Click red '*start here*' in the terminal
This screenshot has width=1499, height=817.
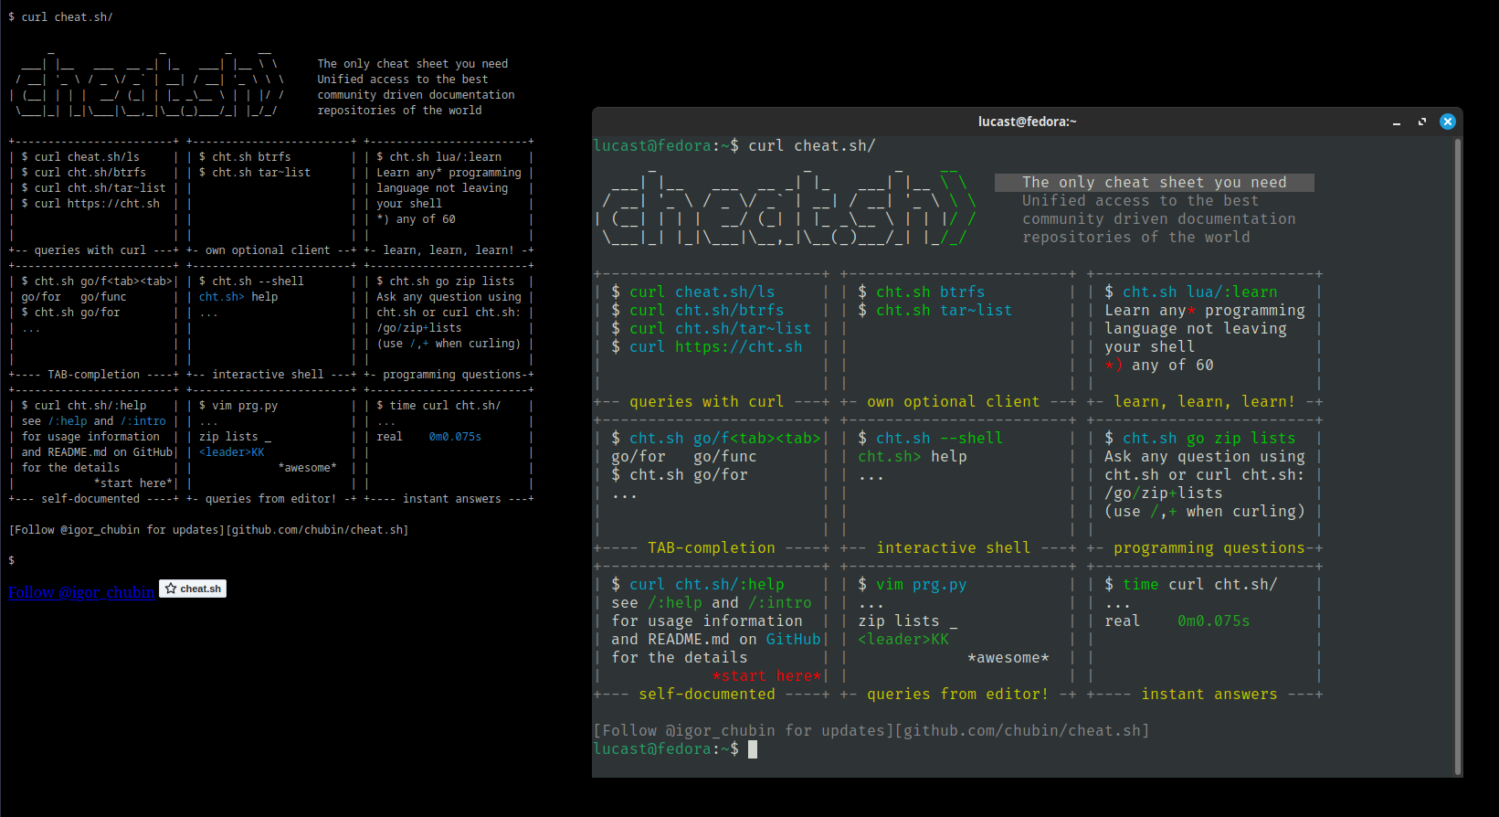pos(765,676)
